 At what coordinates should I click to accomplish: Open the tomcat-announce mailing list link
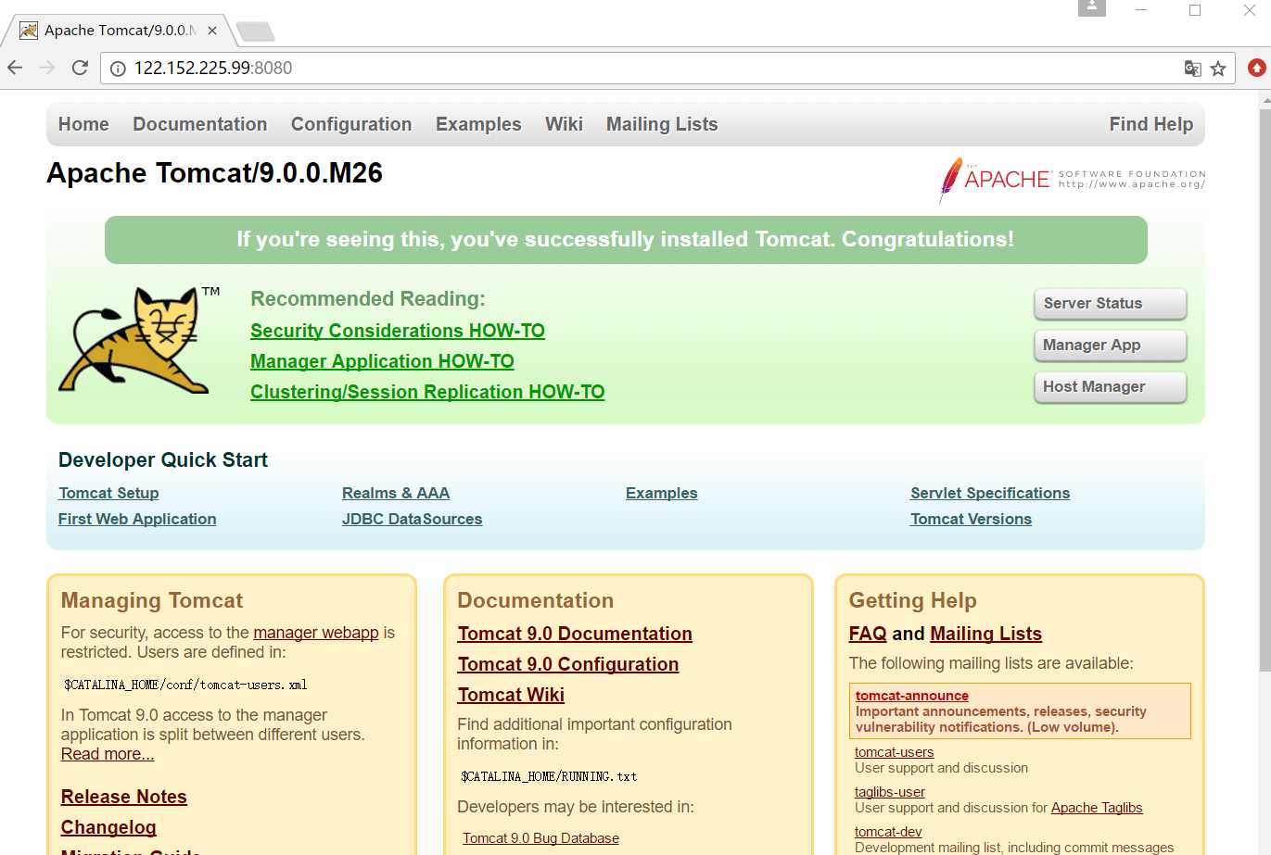click(912, 696)
